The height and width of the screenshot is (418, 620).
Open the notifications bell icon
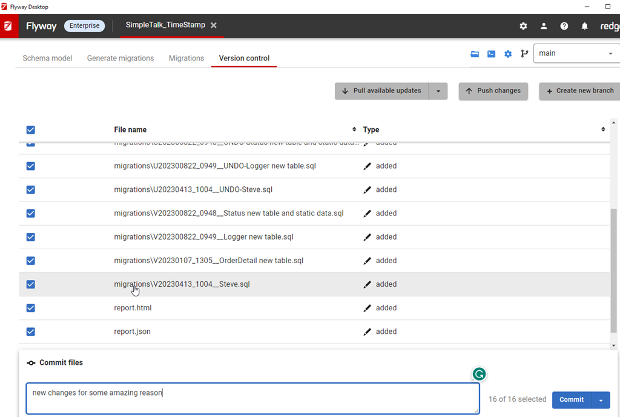584,26
